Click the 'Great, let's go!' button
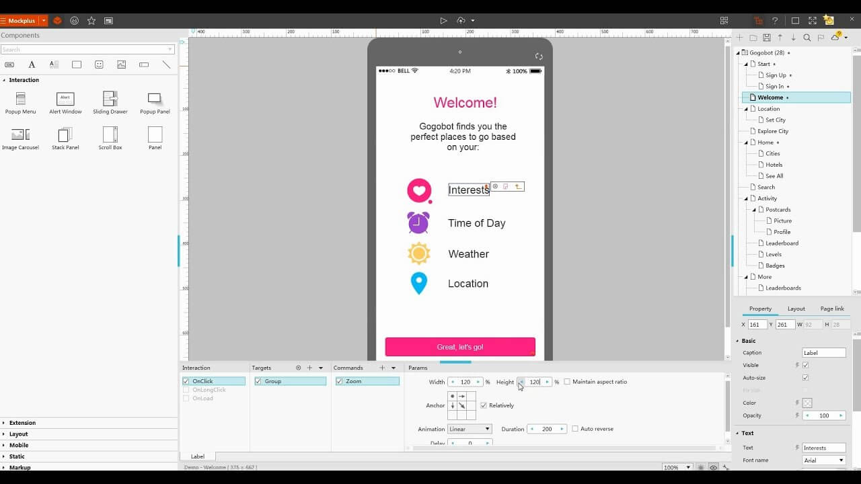 460,347
